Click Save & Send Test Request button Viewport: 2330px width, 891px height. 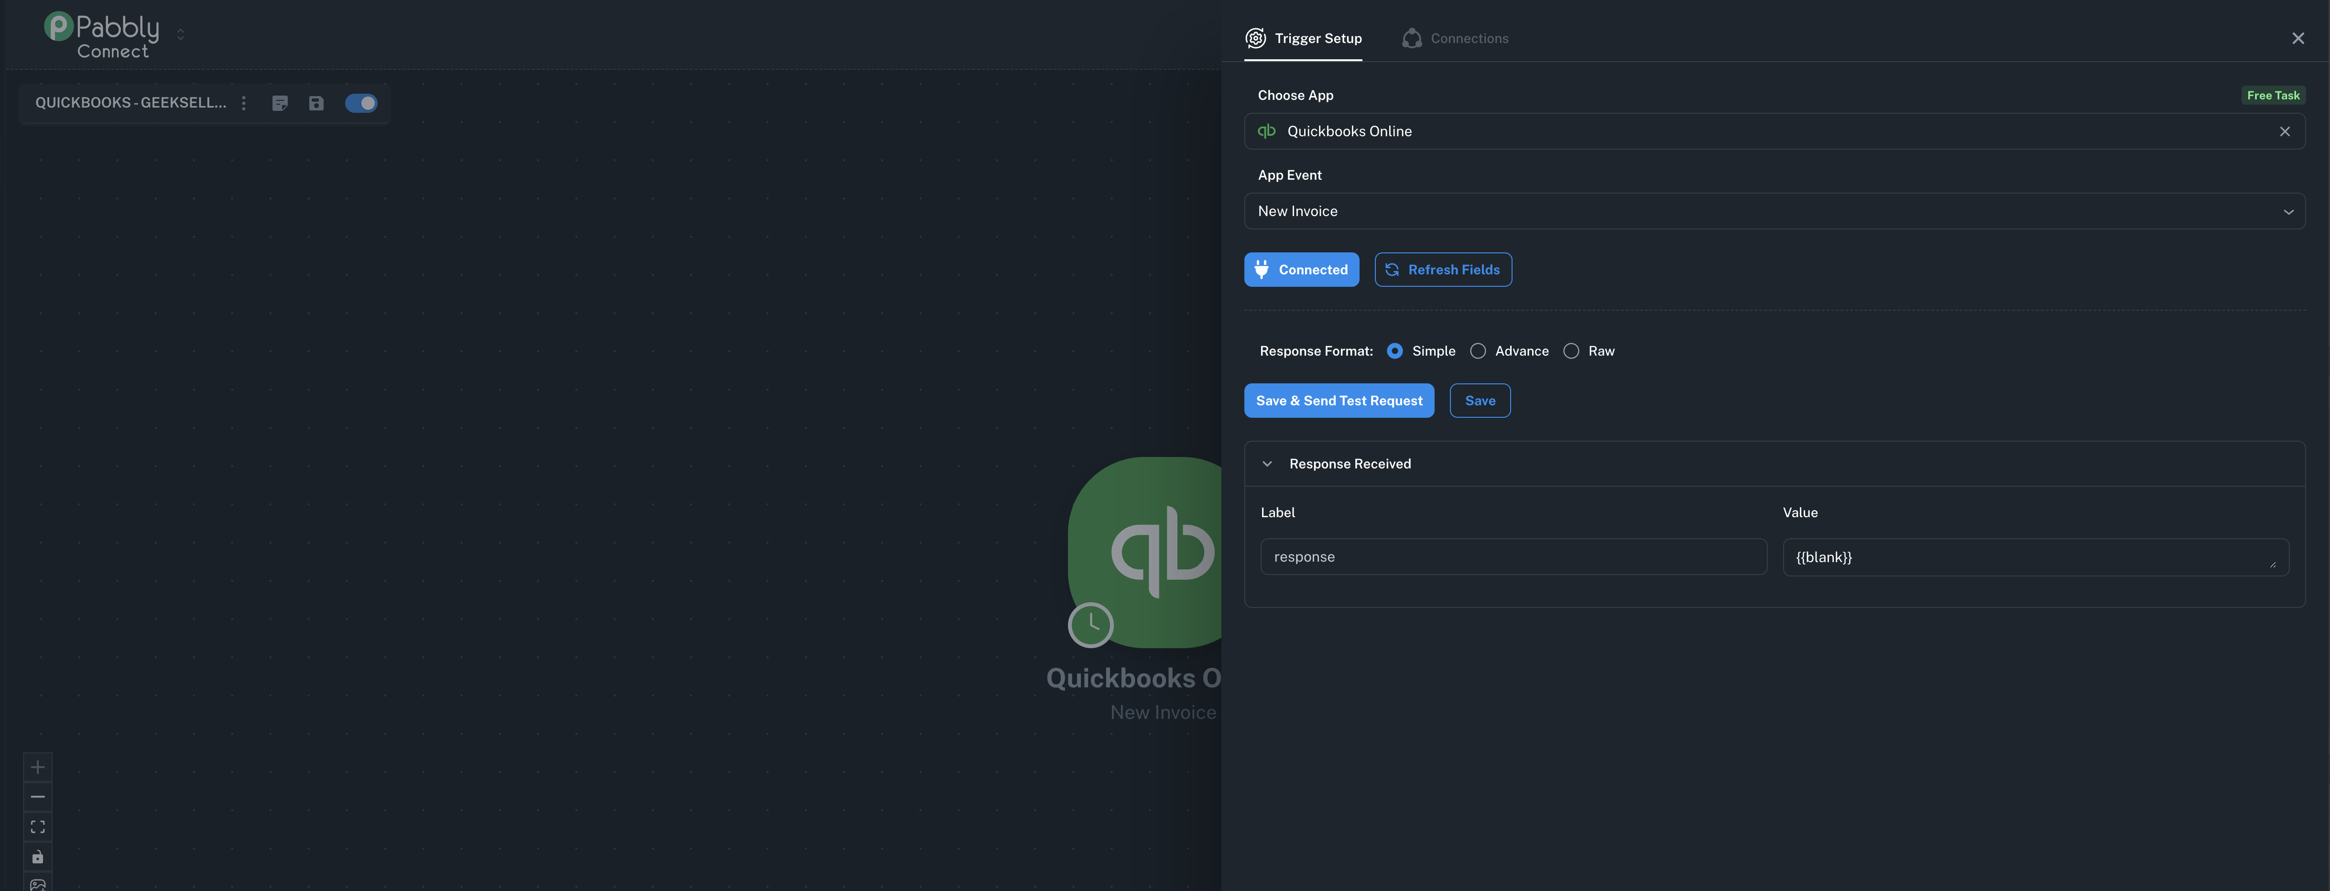pyautogui.click(x=1339, y=401)
